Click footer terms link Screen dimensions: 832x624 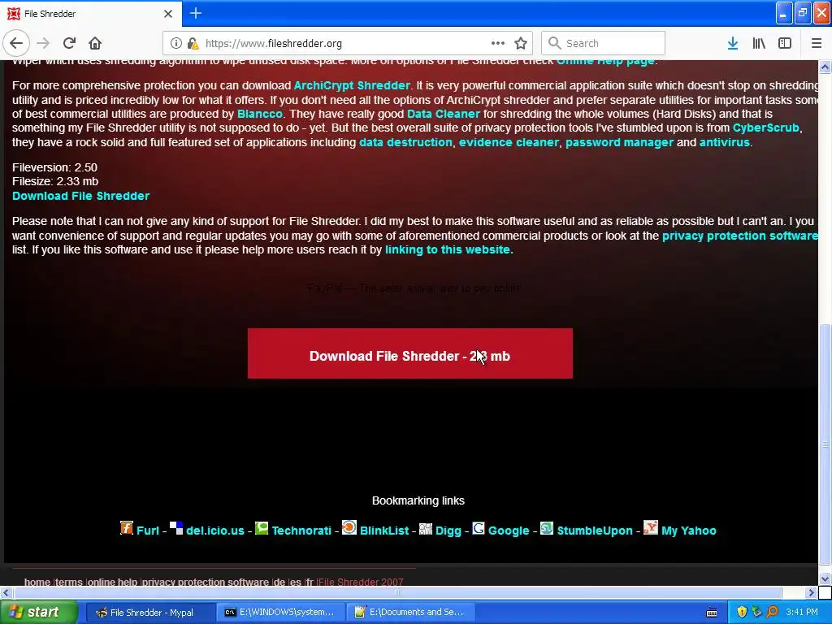pyautogui.click(x=69, y=582)
